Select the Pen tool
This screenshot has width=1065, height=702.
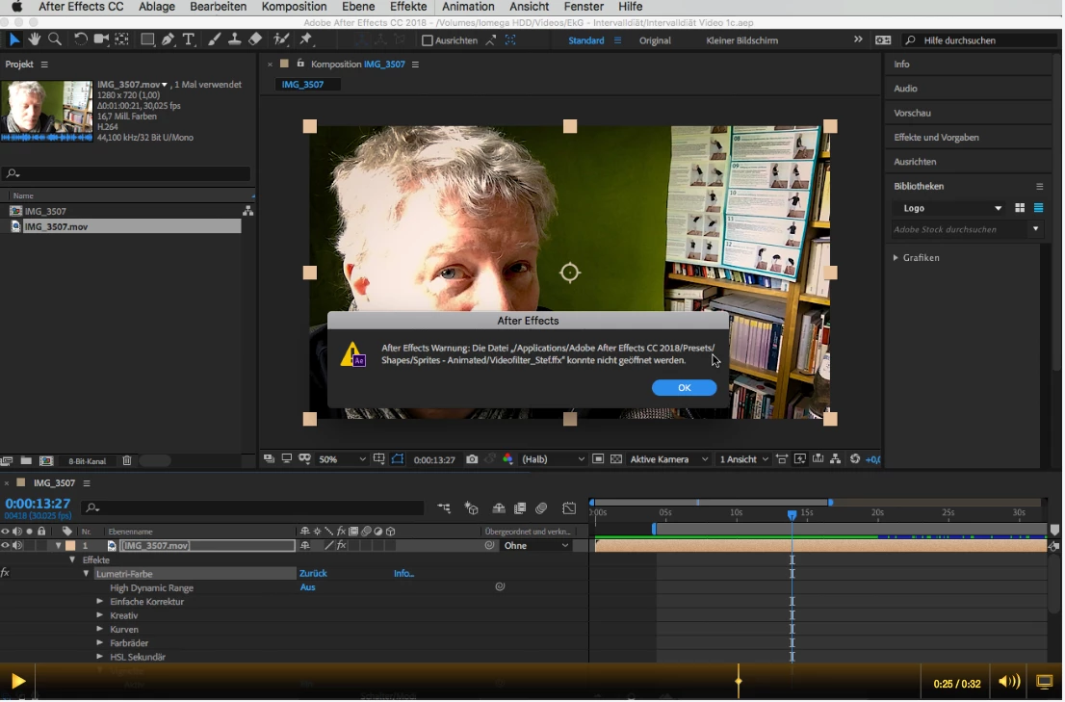click(x=168, y=39)
